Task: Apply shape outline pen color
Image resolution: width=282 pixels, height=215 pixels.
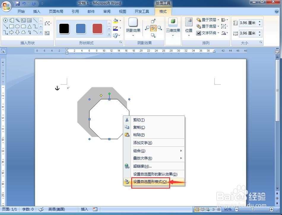Action: [115, 28]
